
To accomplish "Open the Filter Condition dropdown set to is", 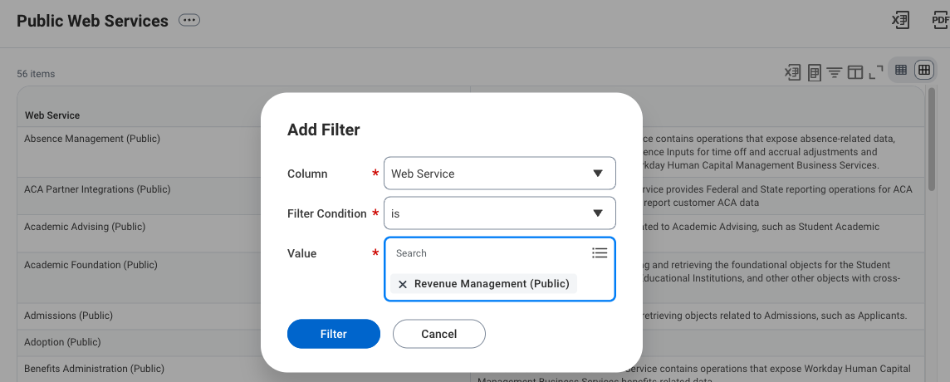I will click(500, 213).
